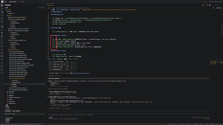Collapse the Cue-Pro section
Image resolution: width=223 pixels, height=125 pixels.
pos(8,109)
